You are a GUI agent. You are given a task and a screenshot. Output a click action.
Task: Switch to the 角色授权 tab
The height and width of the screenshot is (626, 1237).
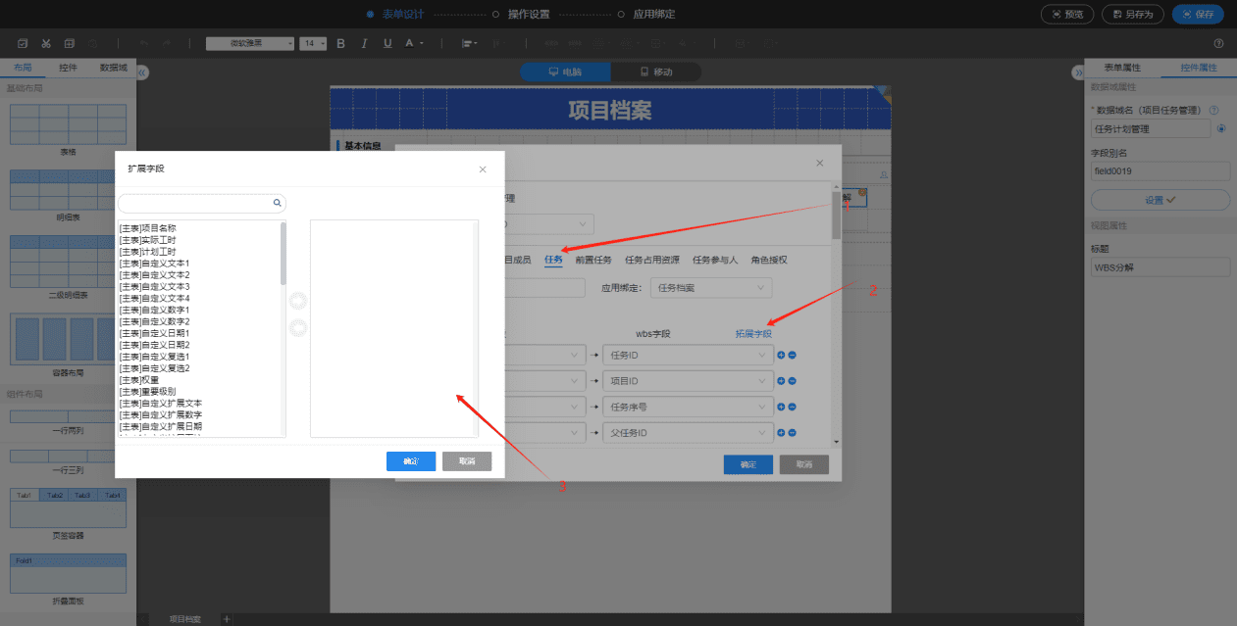pos(769,260)
